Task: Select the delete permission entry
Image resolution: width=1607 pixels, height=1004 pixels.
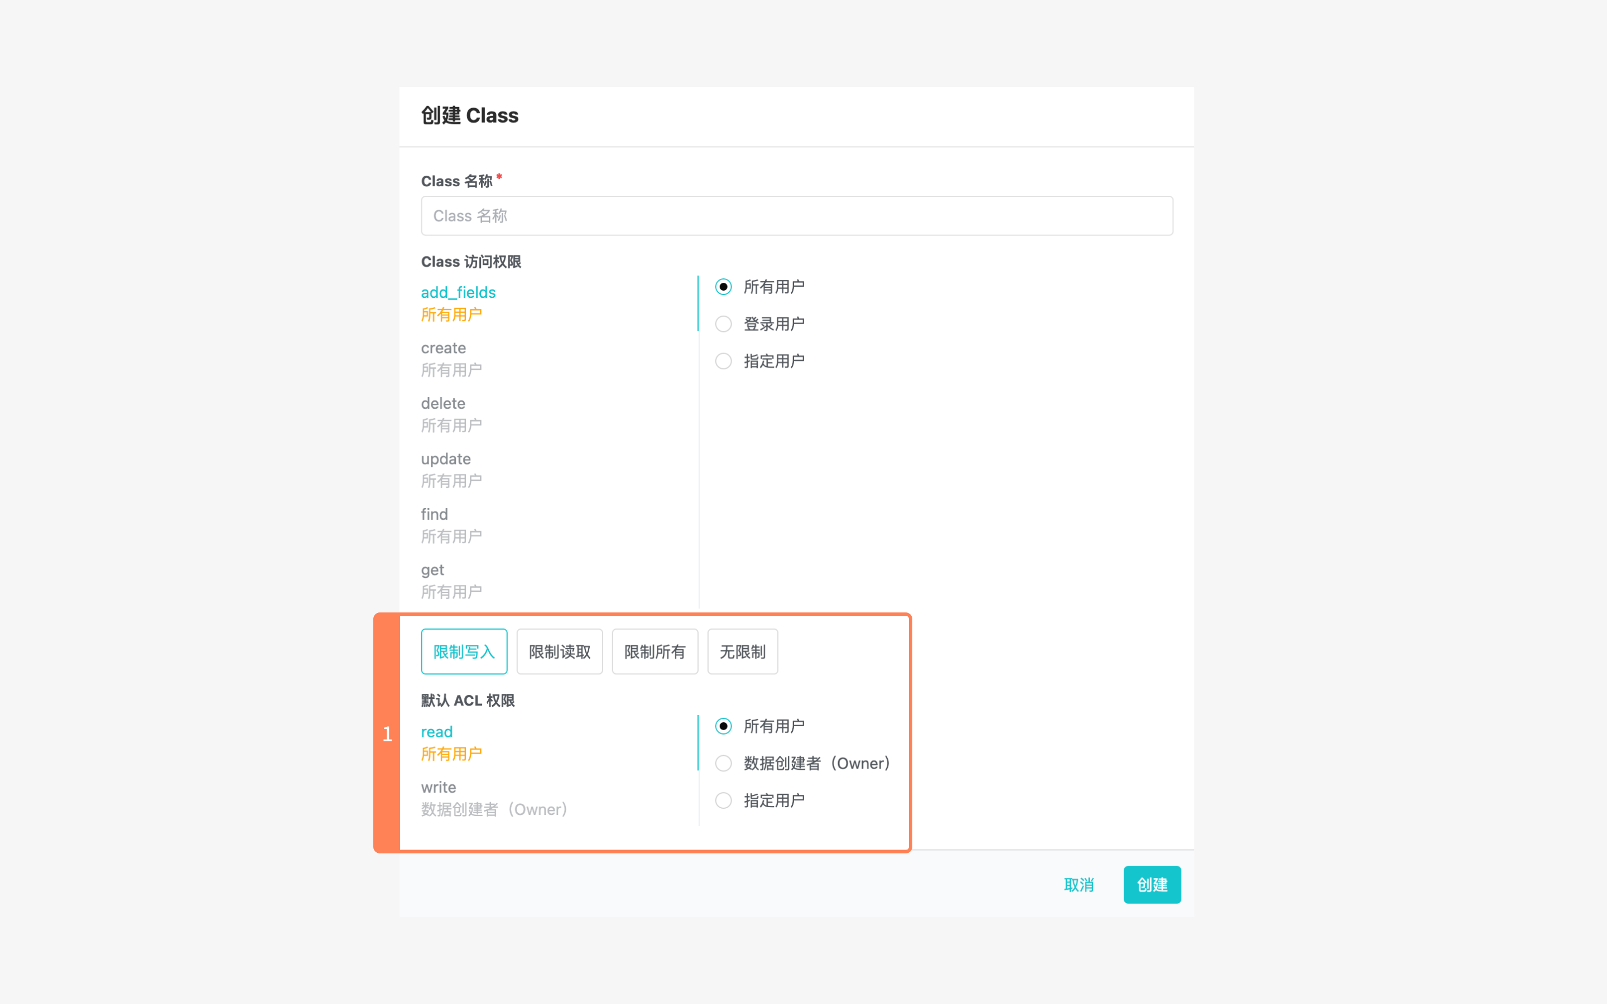Action: click(442, 403)
